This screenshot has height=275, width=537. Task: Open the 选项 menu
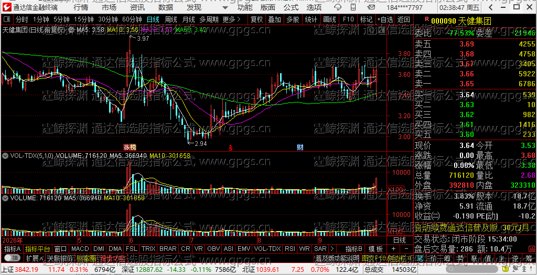(x=314, y=7)
